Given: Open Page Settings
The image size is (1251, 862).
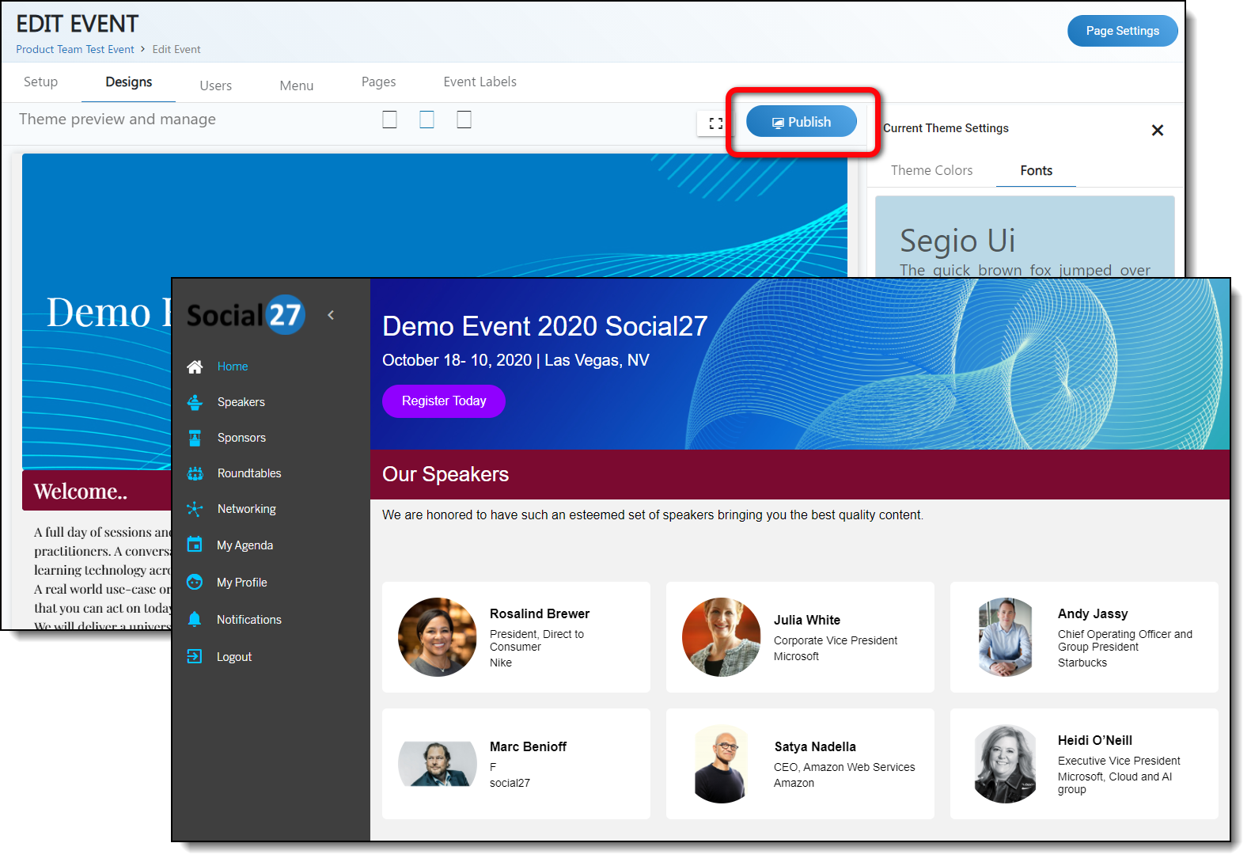Looking at the screenshot, I should pyautogui.click(x=1121, y=31).
